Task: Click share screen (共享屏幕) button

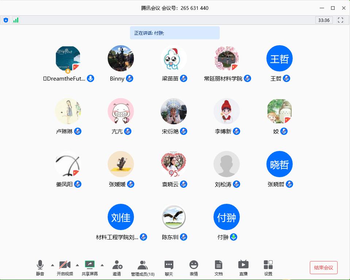Action: click(90, 265)
